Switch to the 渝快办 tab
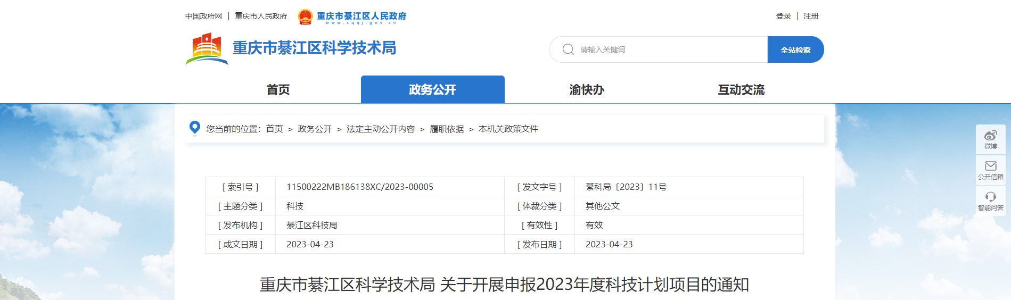Screen dimensions: 1011x300 (587, 90)
